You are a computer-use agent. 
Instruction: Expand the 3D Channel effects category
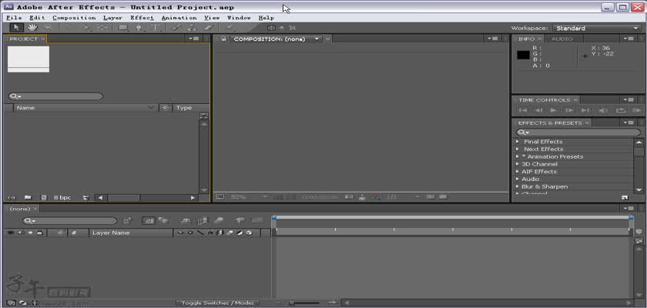pos(518,164)
